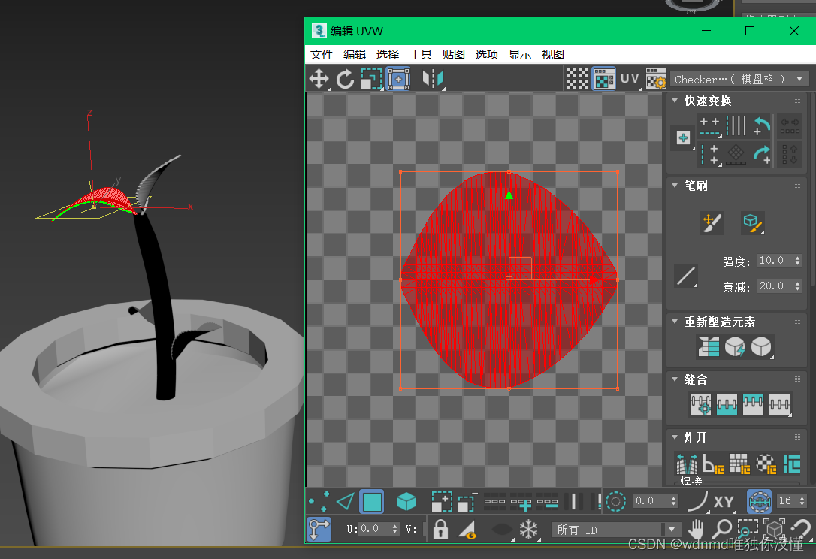Open the 贴图 menu
The width and height of the screenshot is (816, 559).
453,54
